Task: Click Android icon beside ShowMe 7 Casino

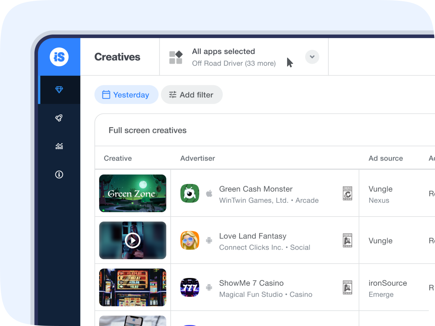Action: coord(209,287)
